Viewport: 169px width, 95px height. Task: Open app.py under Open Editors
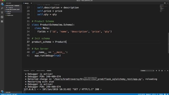coord(11,8)
